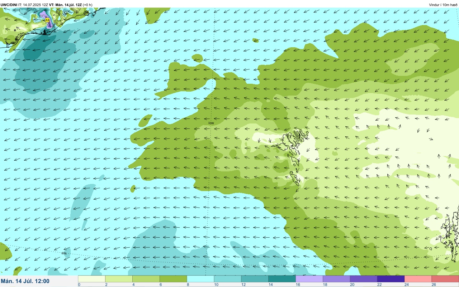Click the legend scale number '12'
The height and width of the screenshot is (287, 459).
tap(243, 285)
